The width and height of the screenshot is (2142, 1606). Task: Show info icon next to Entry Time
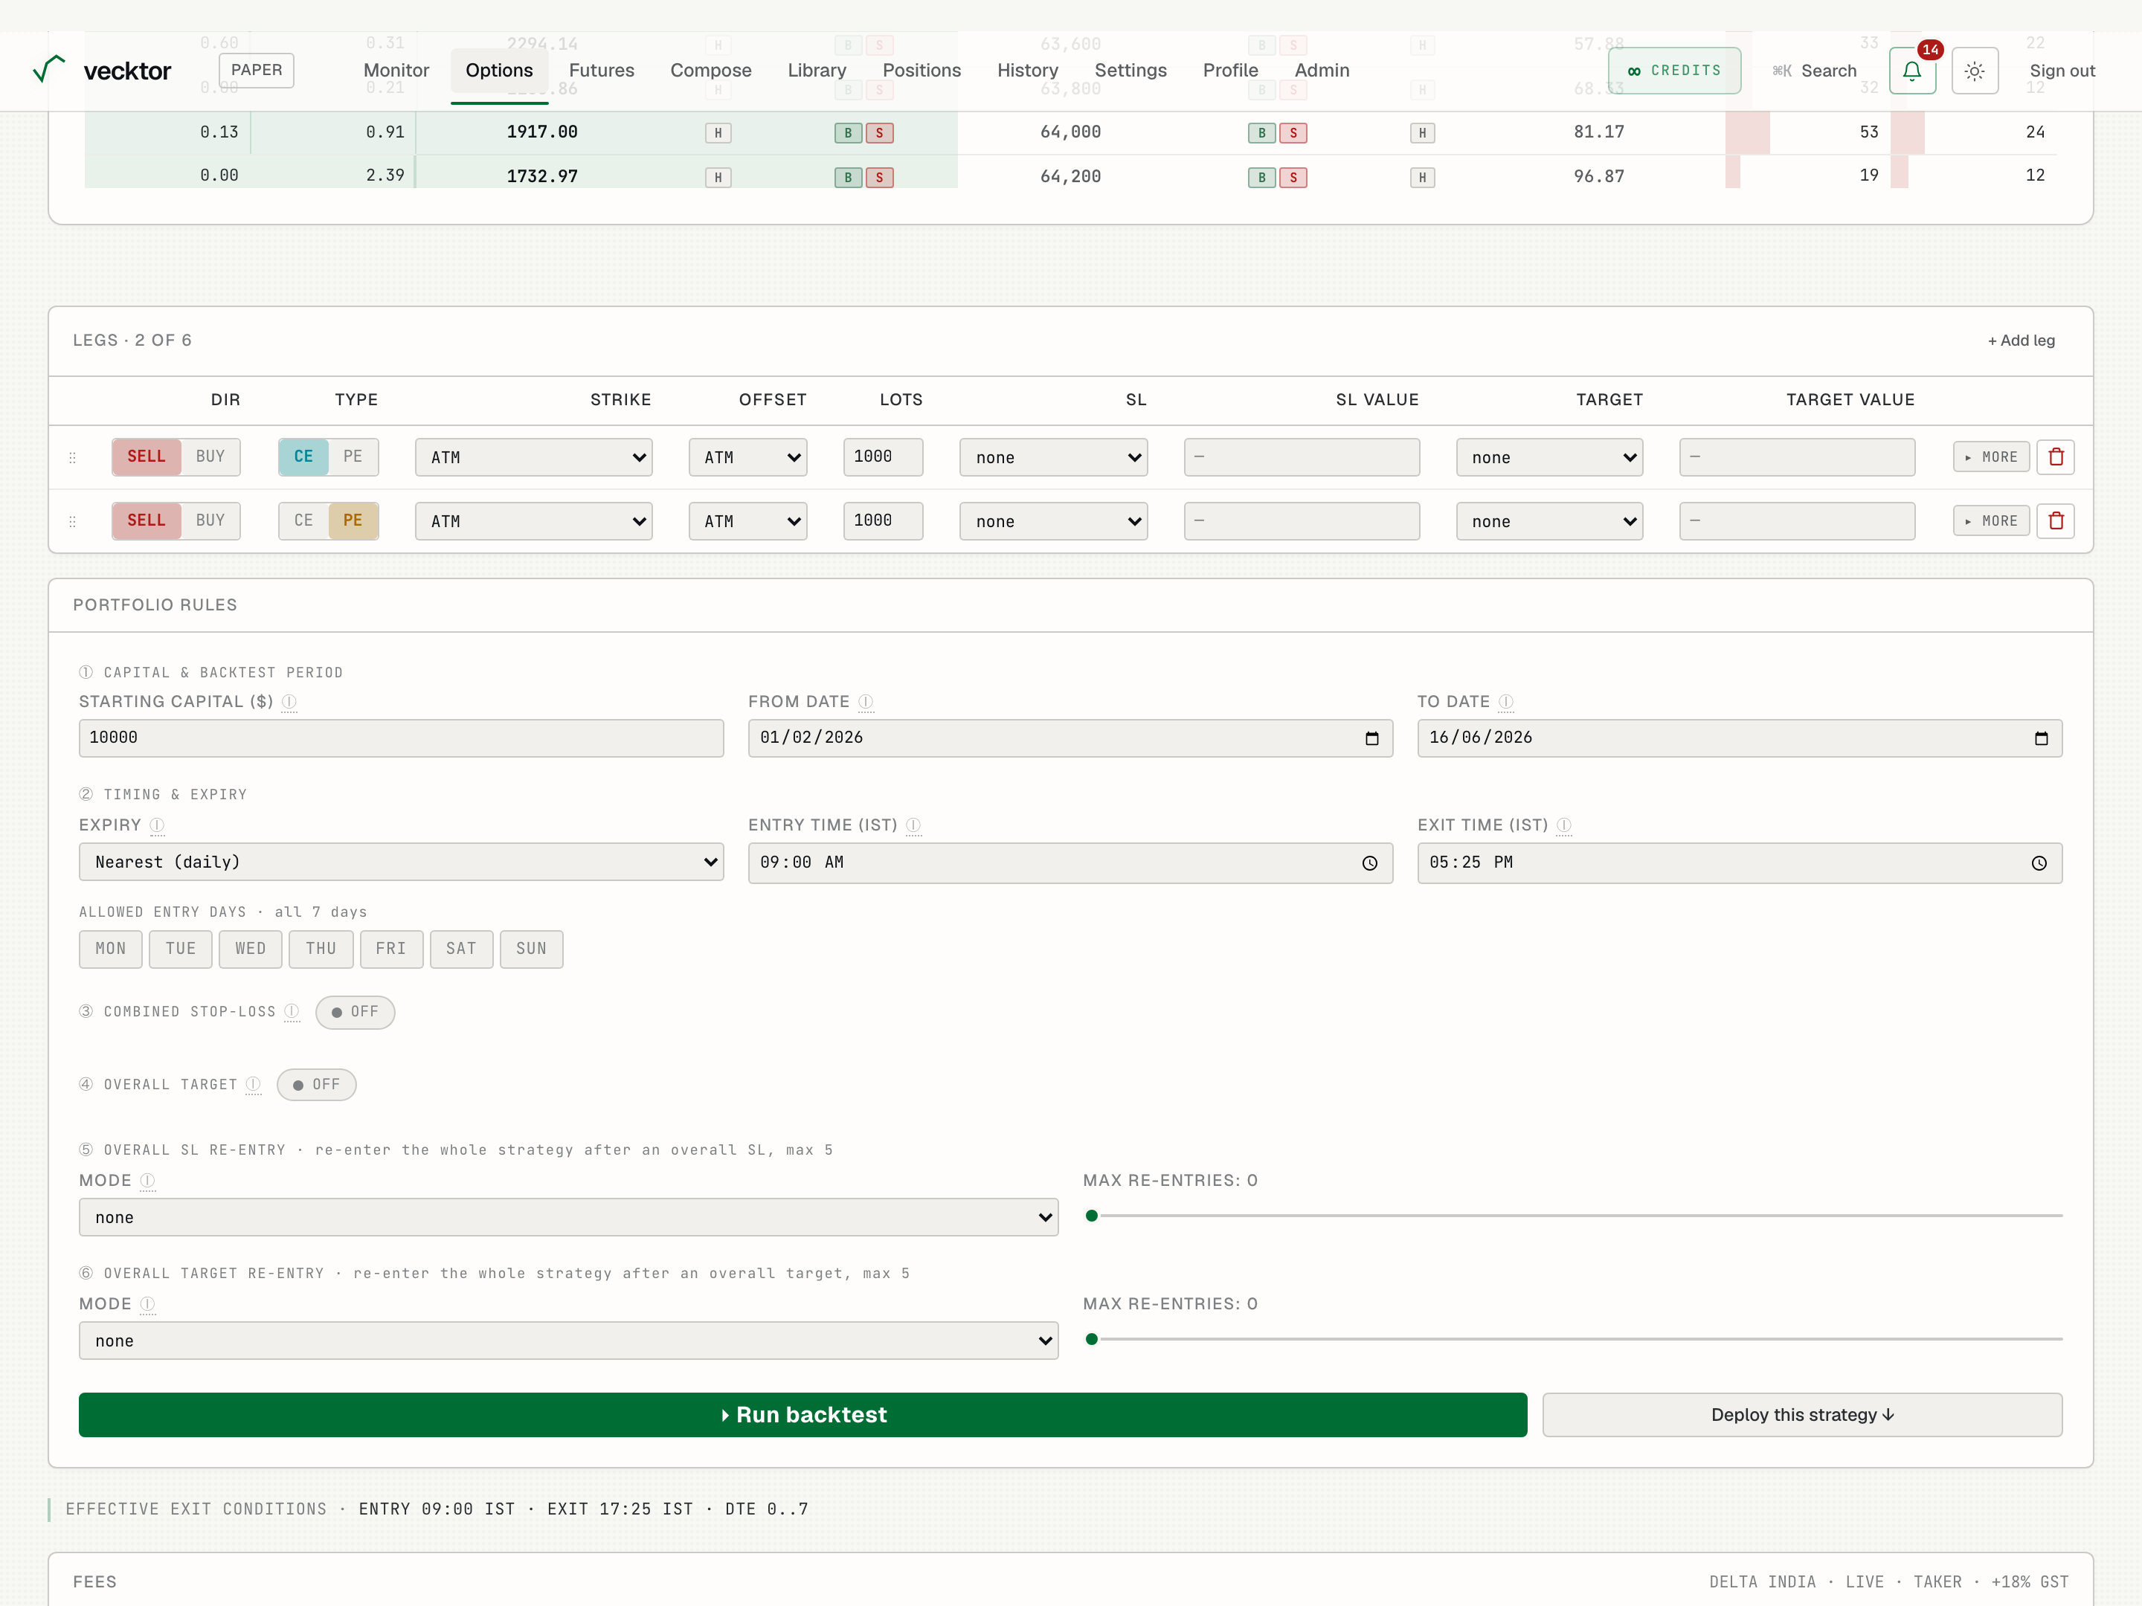[x=913, y=826]
